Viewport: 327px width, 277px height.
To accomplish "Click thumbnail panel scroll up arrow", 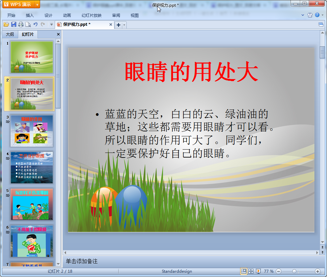I will click(x=58, y=41).
